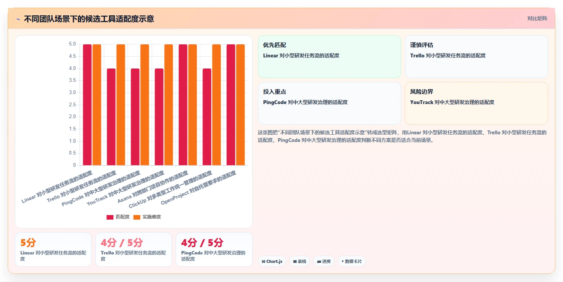
Task: Open the 谨慎评估 card
Action: tap(477, 57)
